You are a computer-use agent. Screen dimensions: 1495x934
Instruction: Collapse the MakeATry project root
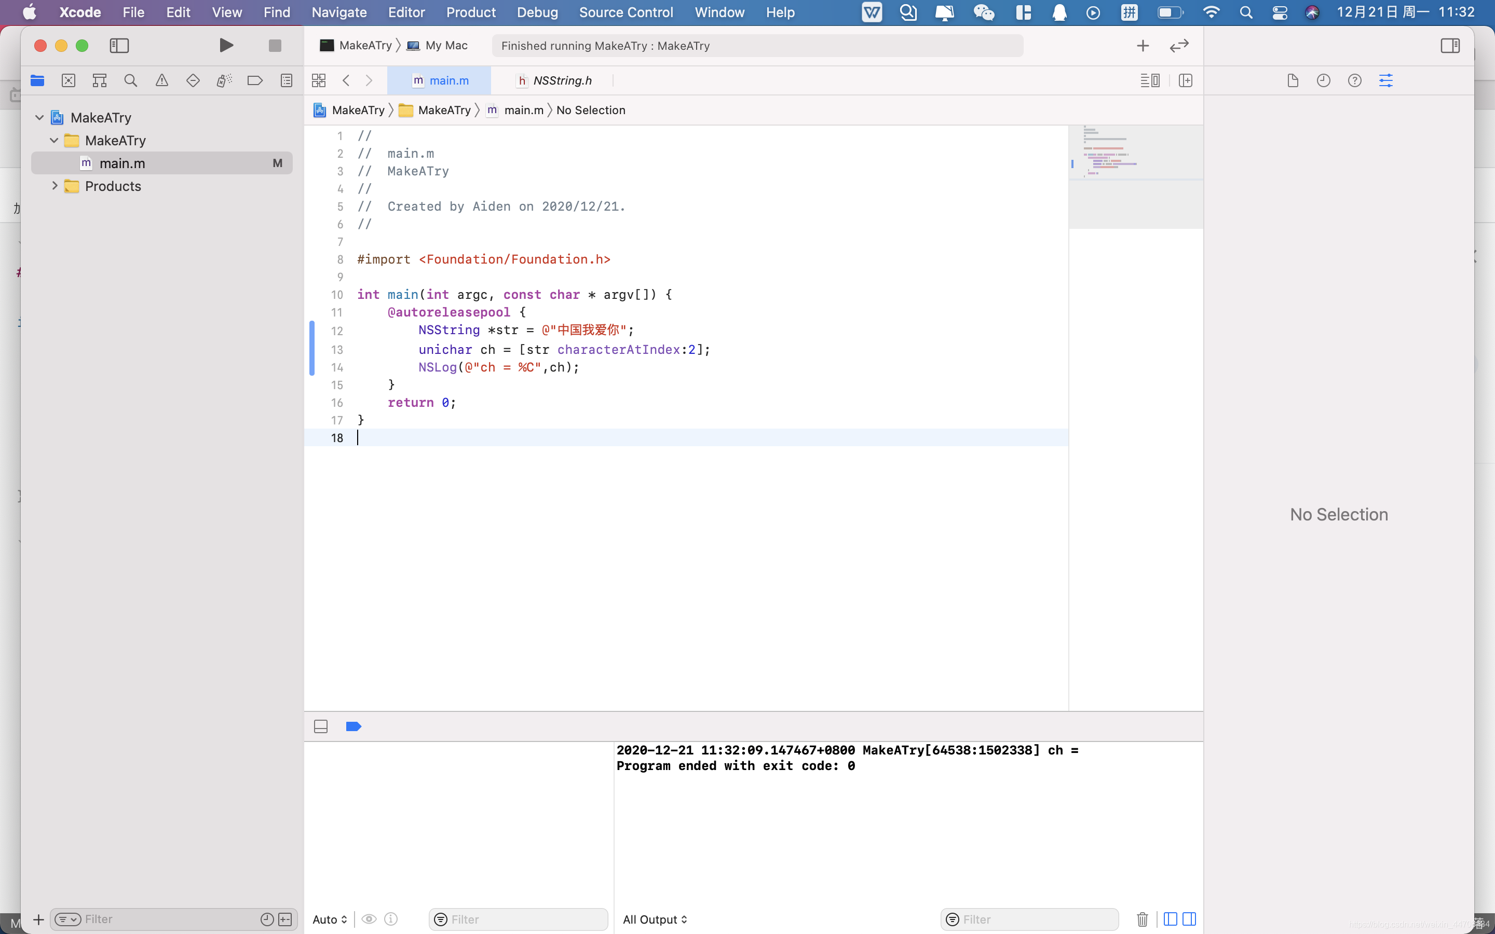click(x=39, y=117)
